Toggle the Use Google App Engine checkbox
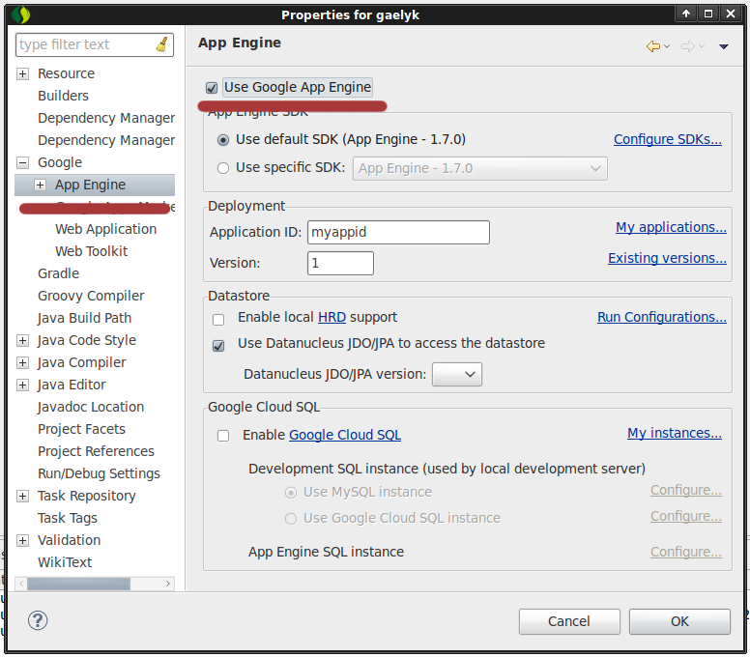750x657 pixels. (x=212, y=88)
